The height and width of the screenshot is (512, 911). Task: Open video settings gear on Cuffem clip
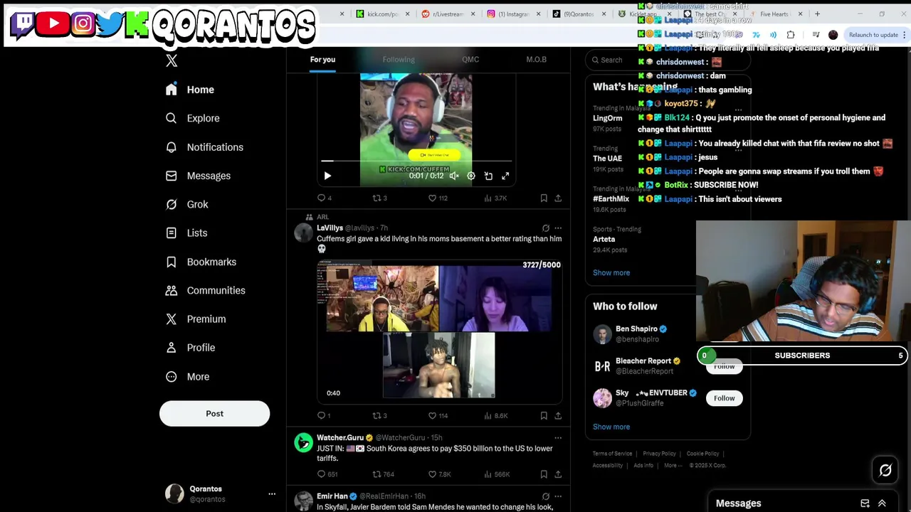pyautogui.click(x=471, y=176)
